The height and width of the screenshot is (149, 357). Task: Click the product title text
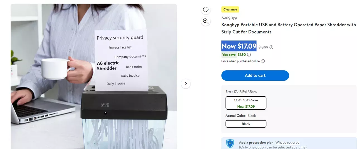click(289, 28)
